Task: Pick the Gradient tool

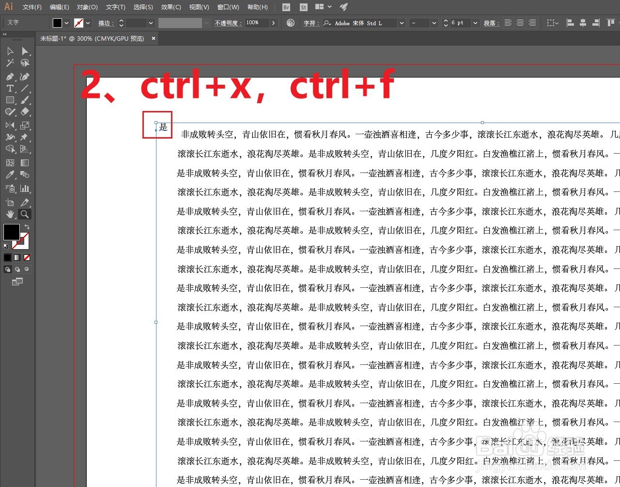Action: (x=25, y=163)
